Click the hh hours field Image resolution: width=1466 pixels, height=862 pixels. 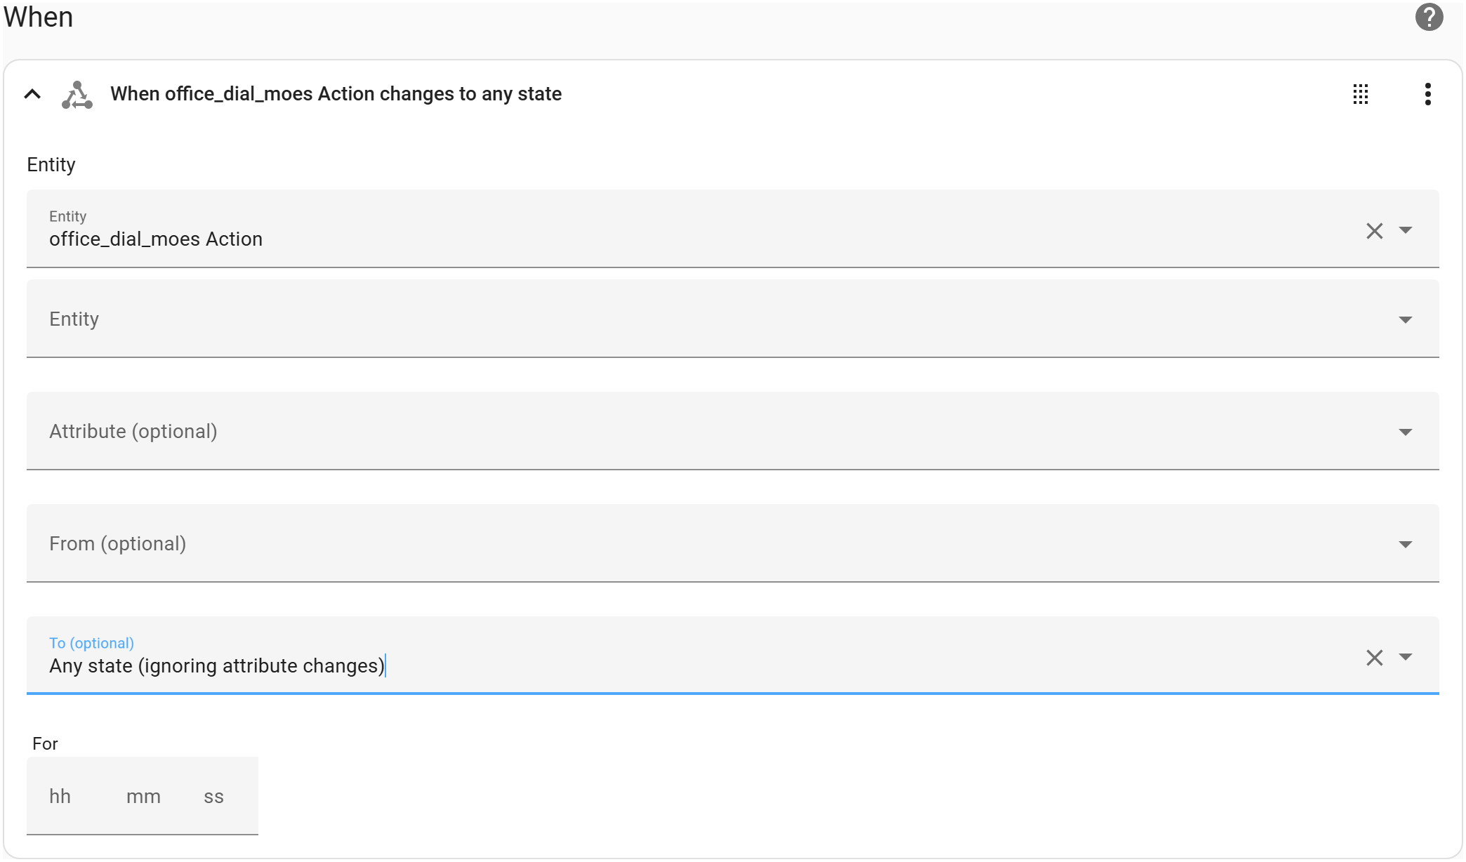pos(60,797)
